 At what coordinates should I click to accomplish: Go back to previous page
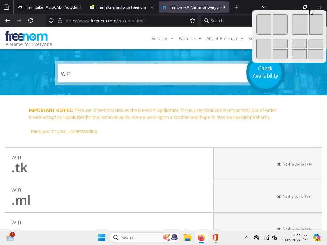(x=8, y=21)
